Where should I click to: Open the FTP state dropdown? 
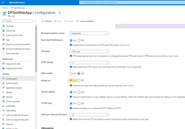89,51
